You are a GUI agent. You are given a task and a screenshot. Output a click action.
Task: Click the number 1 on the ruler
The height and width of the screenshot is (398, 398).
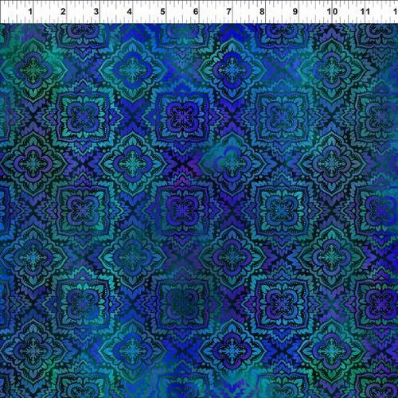(30, 11)
